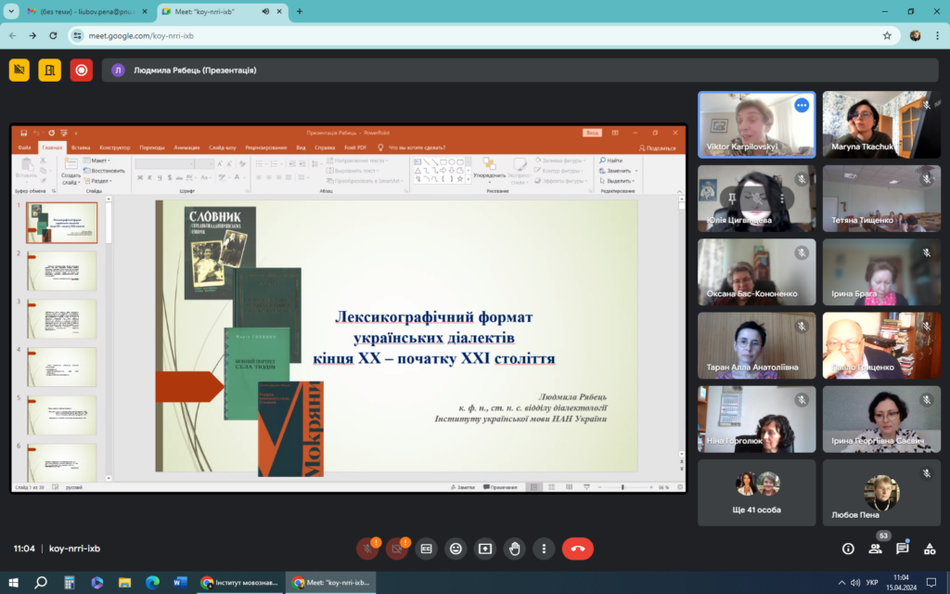The width and height of the screenshot is (950, 594).
Task: Click the "Ще 41 особа" participants tile
Action: (x=757, y=493)
